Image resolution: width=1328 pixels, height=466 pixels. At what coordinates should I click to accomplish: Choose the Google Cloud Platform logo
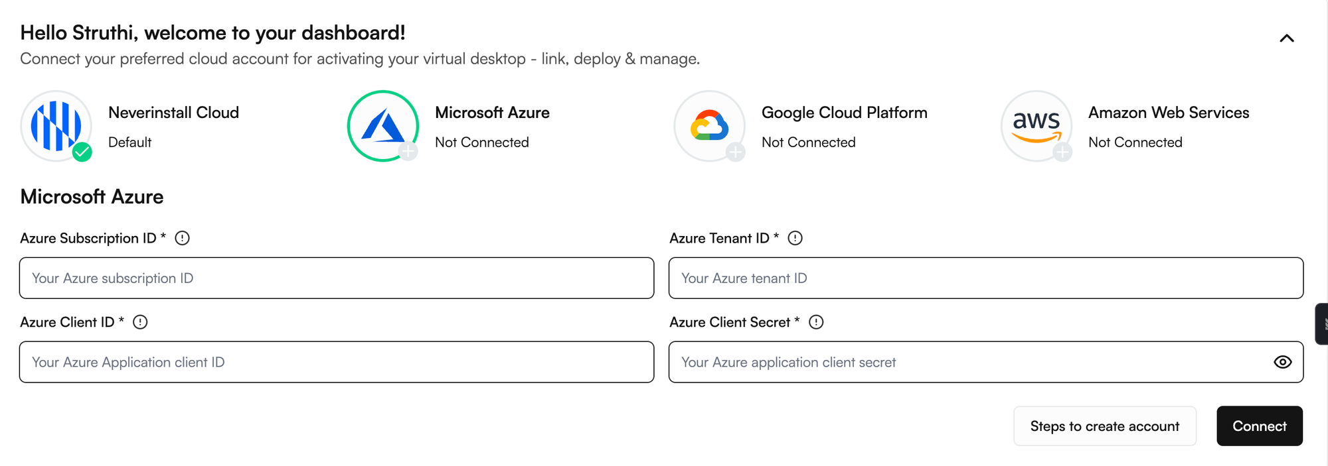click(x=709, y=125)
